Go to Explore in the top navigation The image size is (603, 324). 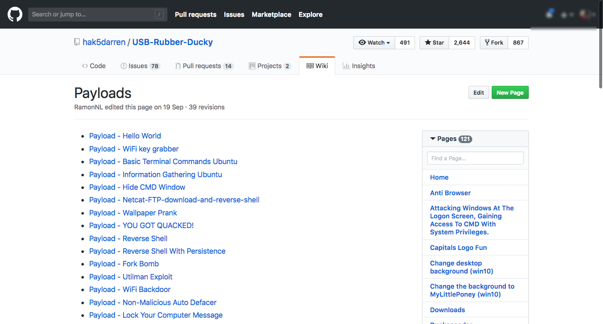pyautogui.click(x=310, y=14)
